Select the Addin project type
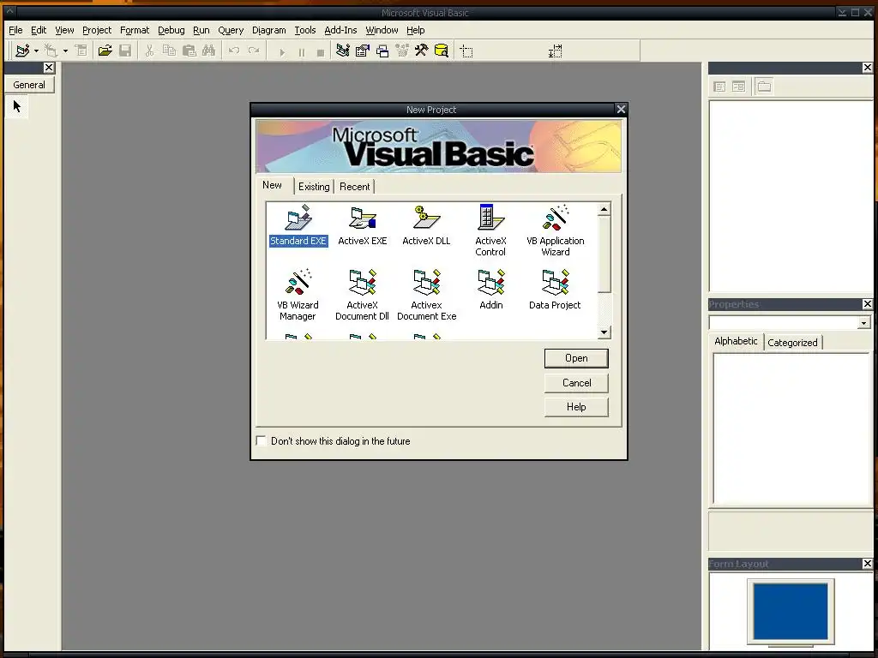 pyautogui.click(x=491, y=289)
